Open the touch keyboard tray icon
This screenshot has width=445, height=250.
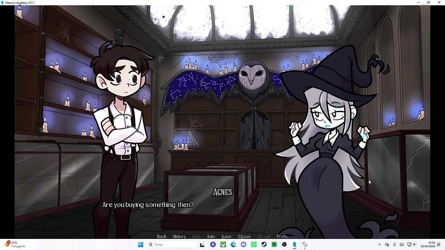[402, 244]
